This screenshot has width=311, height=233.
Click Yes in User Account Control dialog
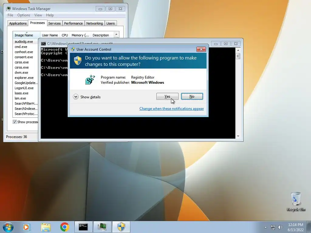[167, 96]
